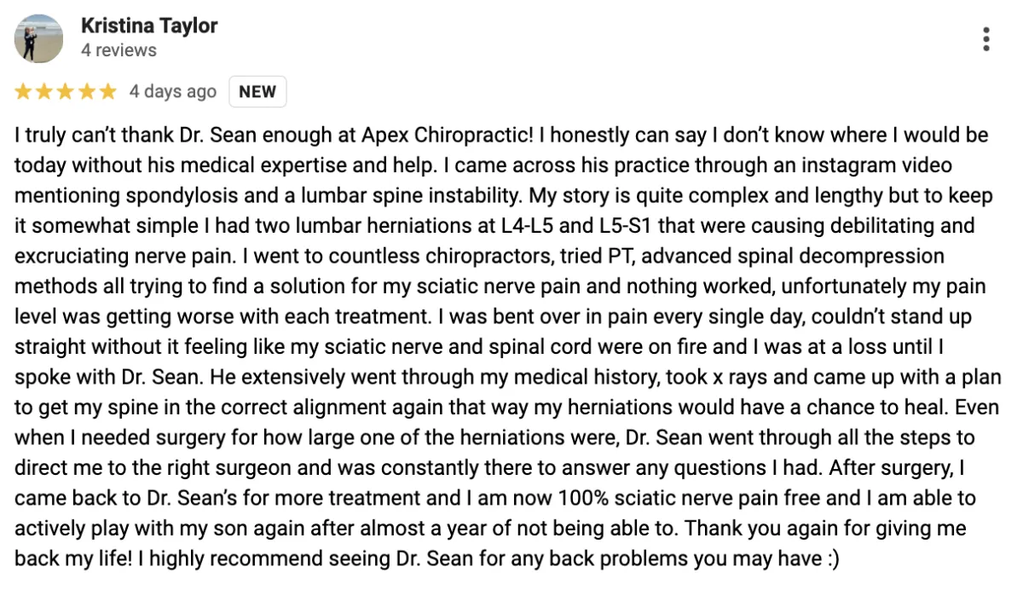Select the third gold rating star
The height and width of the screenshot is (590, 1023).
tap(66, 91)
